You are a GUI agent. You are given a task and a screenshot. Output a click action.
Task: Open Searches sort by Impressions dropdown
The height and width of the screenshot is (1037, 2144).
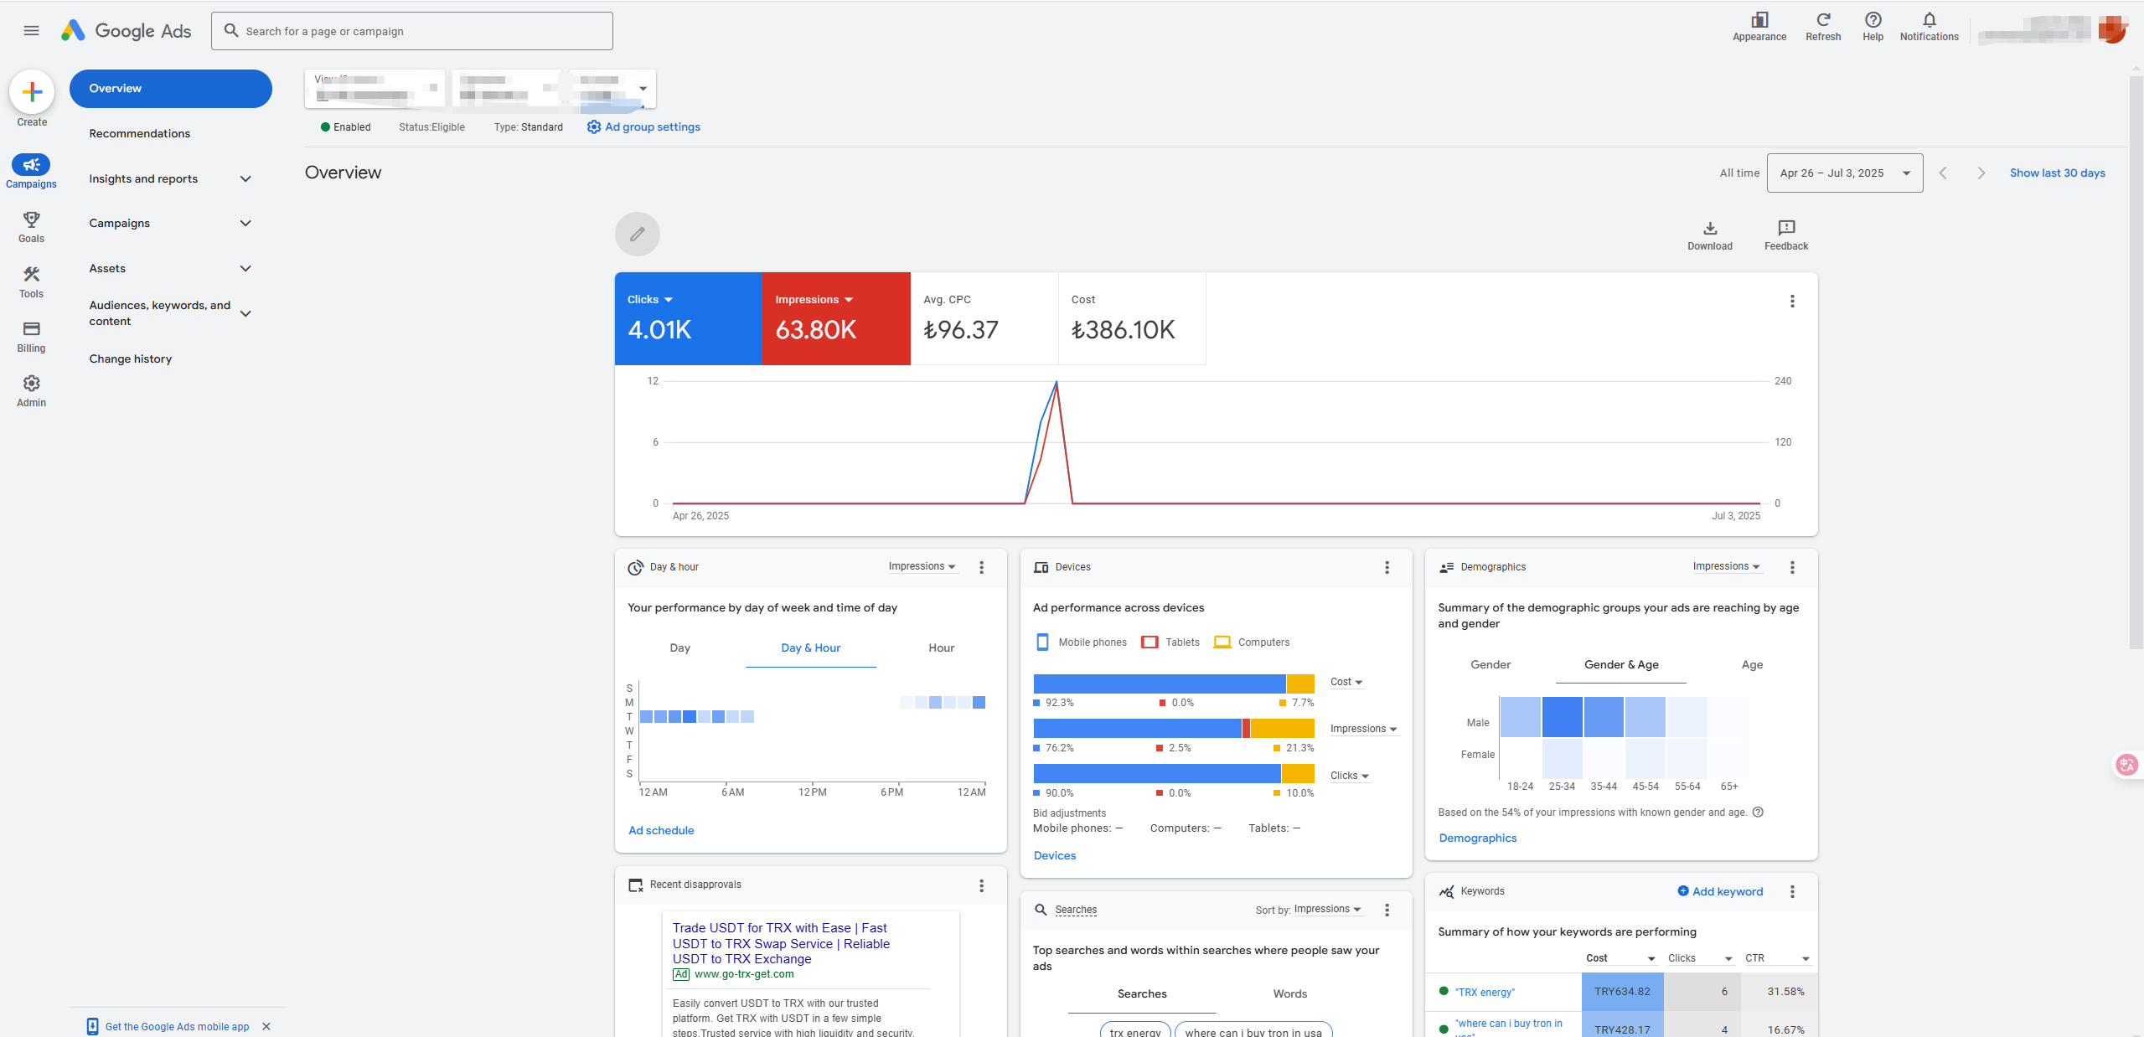pyautogui.click(x=1328, y=909)
